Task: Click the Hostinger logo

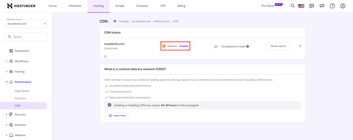Action: 23,6
